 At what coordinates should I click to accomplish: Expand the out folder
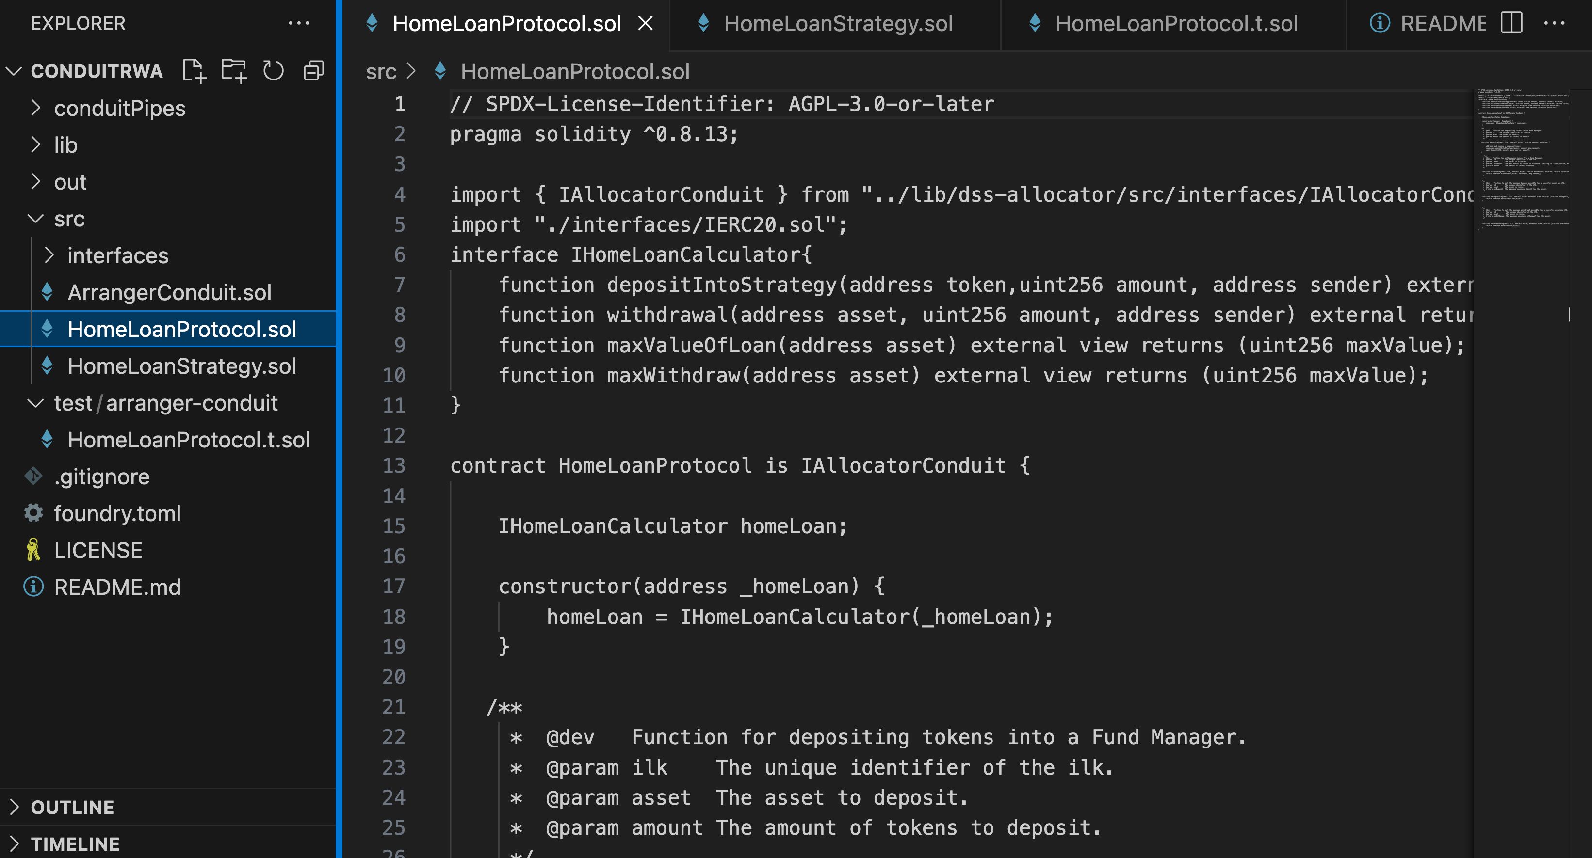[x=35, y=182]
